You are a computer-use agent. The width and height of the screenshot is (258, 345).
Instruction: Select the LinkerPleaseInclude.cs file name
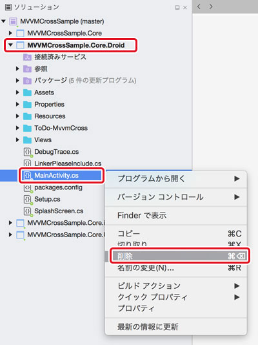[68, 163]
